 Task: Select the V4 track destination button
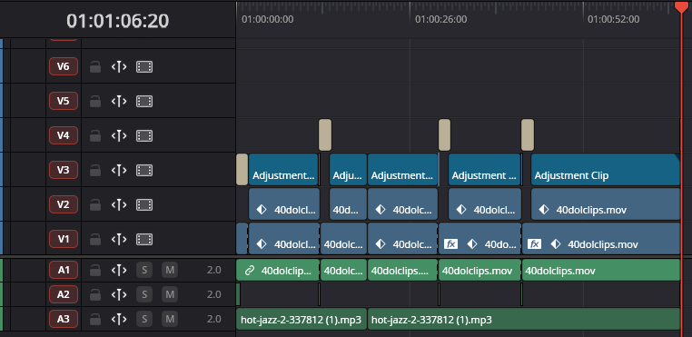[64, 135]
